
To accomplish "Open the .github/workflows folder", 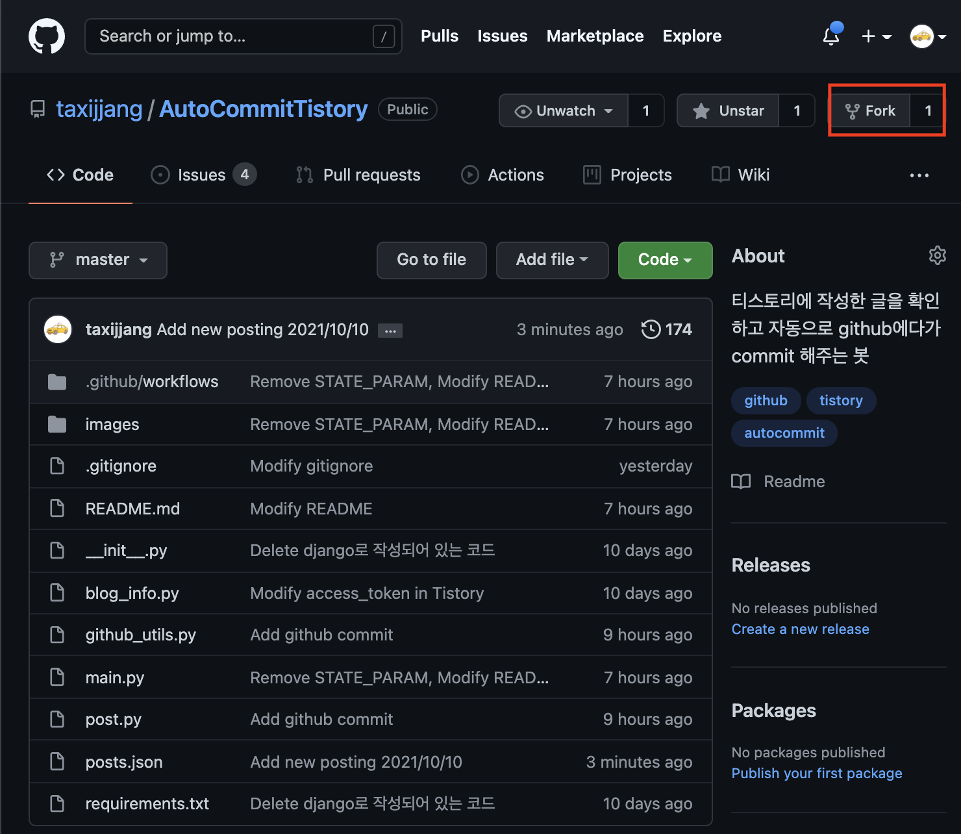I will point(152,381).
